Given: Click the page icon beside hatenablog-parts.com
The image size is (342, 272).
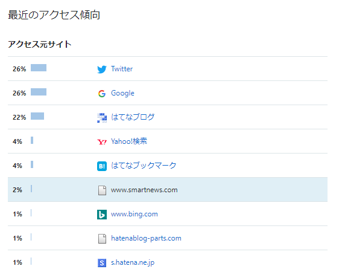Looking at the screenshot, I should point(102,239).
